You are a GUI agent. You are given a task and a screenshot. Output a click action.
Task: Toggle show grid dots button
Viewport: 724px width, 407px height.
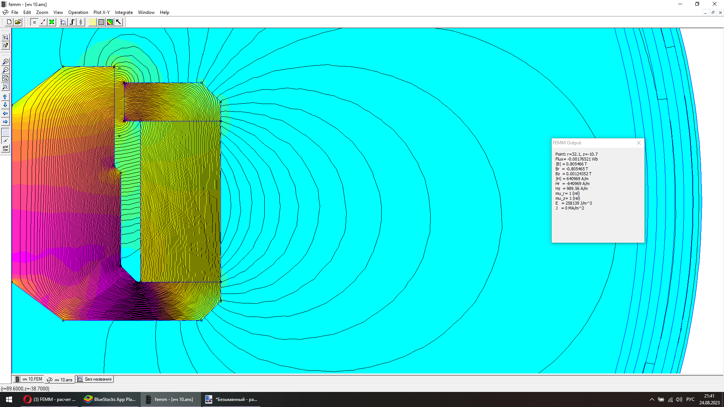click(x=5, y=132)
